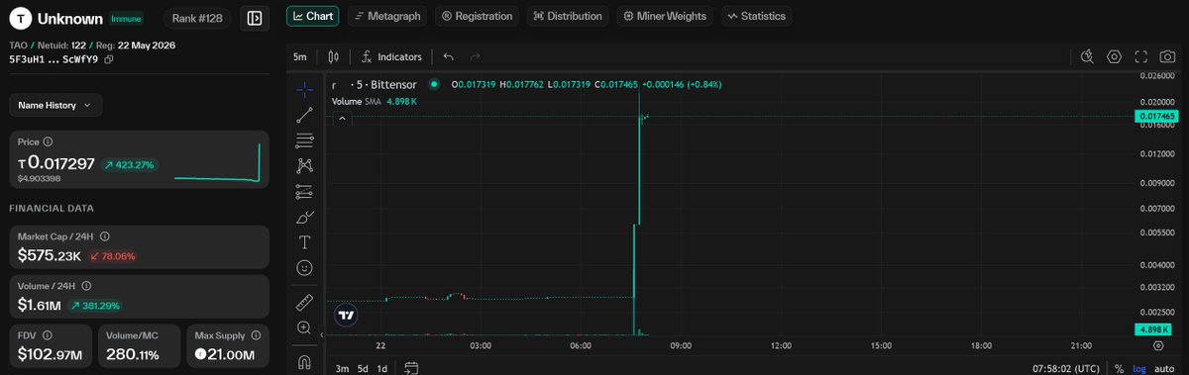This screenshot has height=375, width=1189.
Task: Click the 280.11% Volume/MC value
Action: (x=132, y=354)
